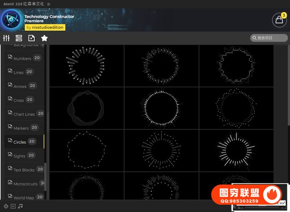Toggle the music note audio icon
Screen dimensions: 290x212
pos(21,206)
